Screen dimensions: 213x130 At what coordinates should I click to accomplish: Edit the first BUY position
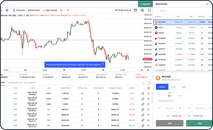click(x=143, y=93)
